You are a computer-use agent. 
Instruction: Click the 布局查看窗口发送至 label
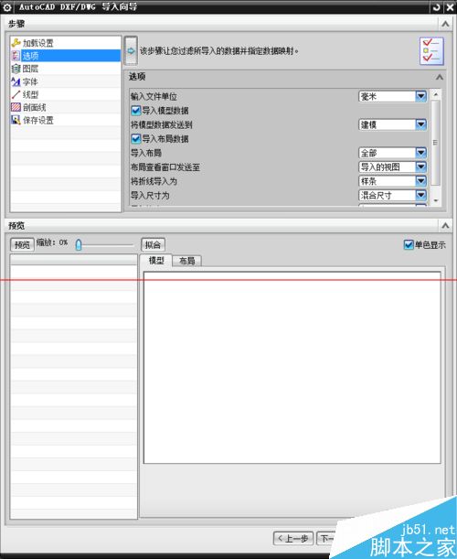165,167
